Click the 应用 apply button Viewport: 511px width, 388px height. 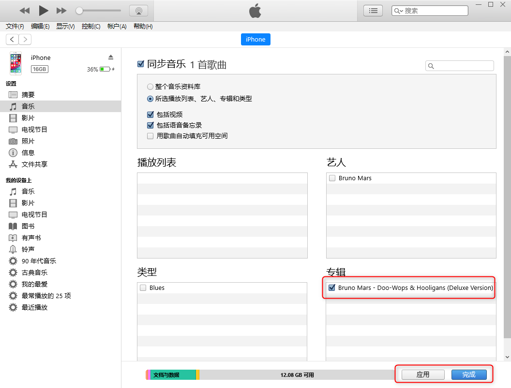[x=423, y=374]
